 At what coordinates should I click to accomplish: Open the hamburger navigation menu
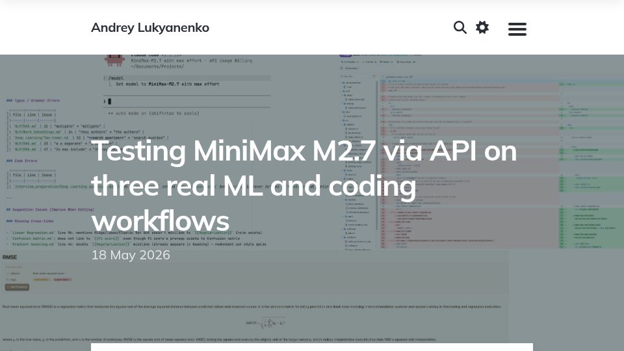click(x=517, y=29)
